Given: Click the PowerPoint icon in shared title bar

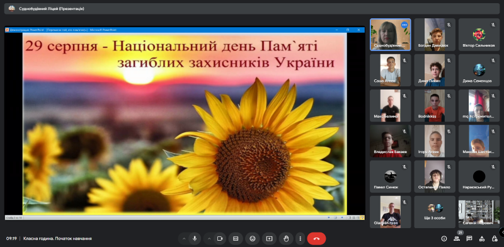Looking at the screenshot, I should [x=7, y=30].
